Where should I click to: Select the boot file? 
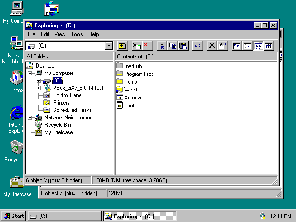tap(125, 105)
